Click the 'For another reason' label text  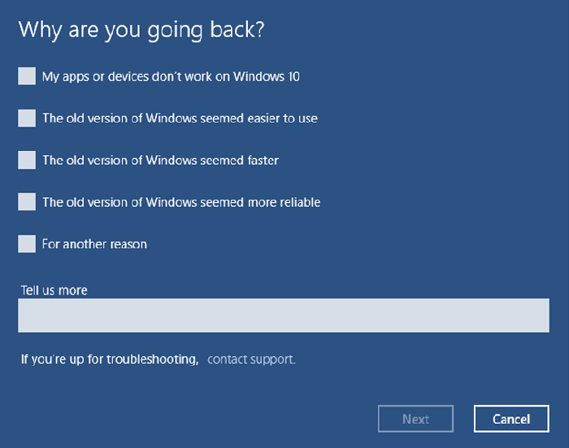tap(94, 243)
